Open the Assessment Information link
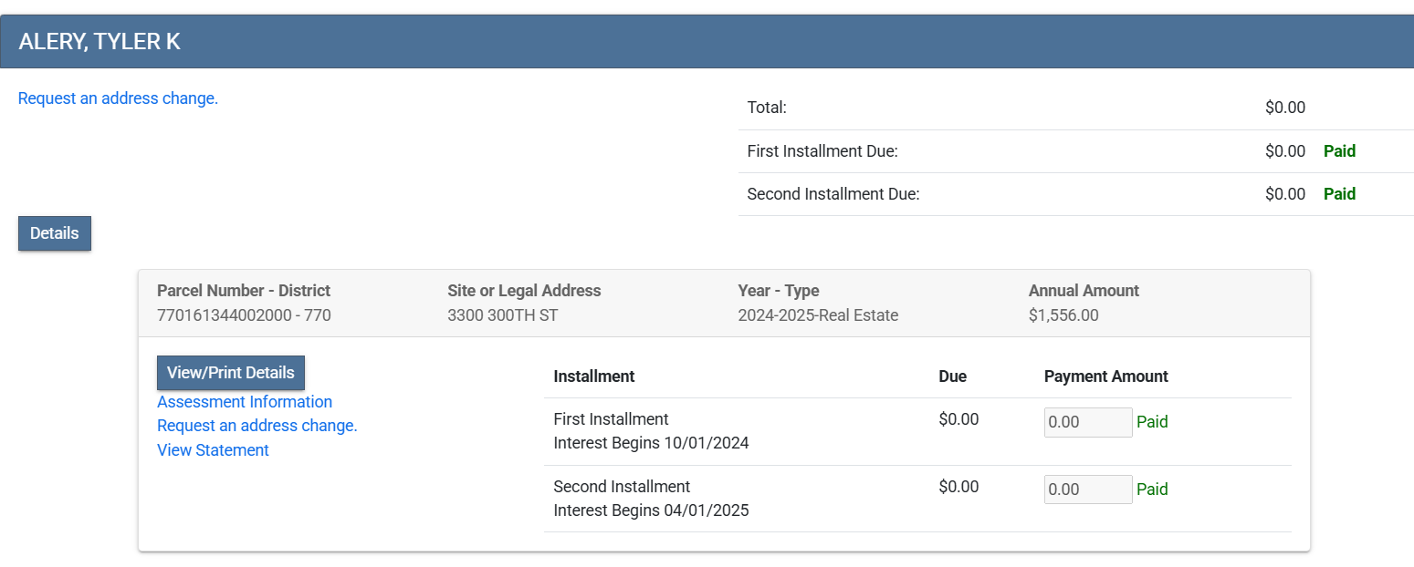This screenshot has width=1414, height=567. click(x=245, y=402)
